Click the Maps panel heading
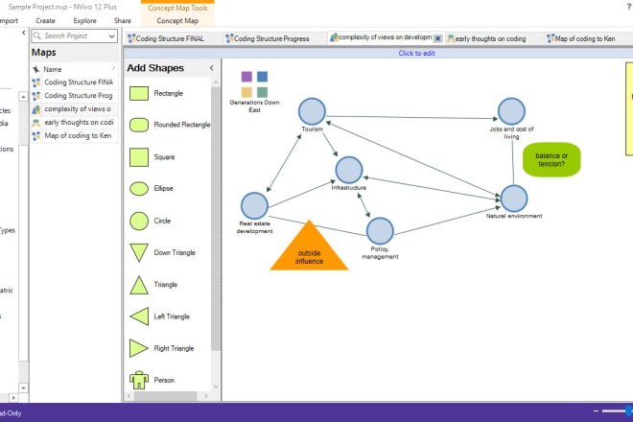633x422 pixels. pos(43,53)
